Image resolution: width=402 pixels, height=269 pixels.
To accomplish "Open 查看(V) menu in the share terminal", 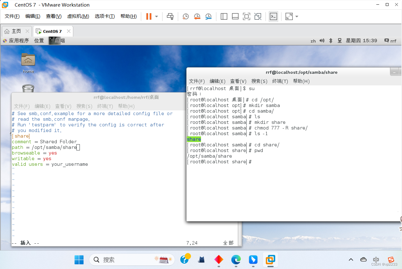I will pos(238,81).
